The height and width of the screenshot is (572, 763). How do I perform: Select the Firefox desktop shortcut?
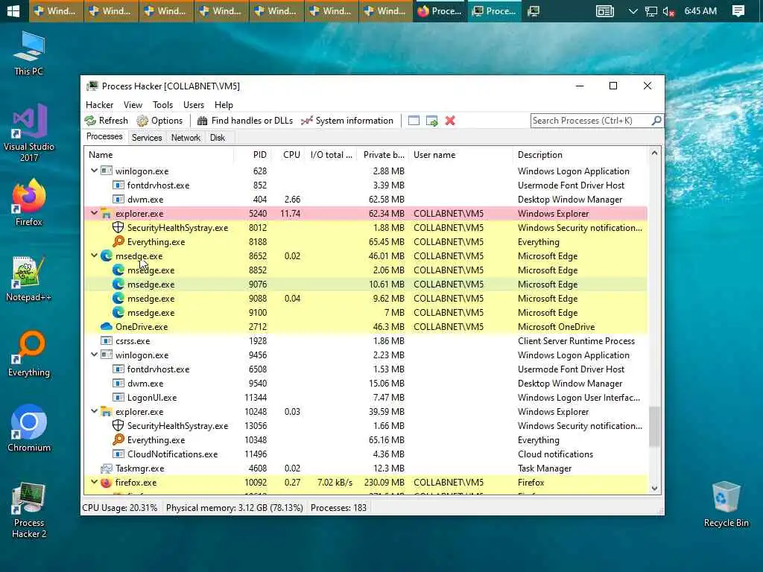pos(29,203)
